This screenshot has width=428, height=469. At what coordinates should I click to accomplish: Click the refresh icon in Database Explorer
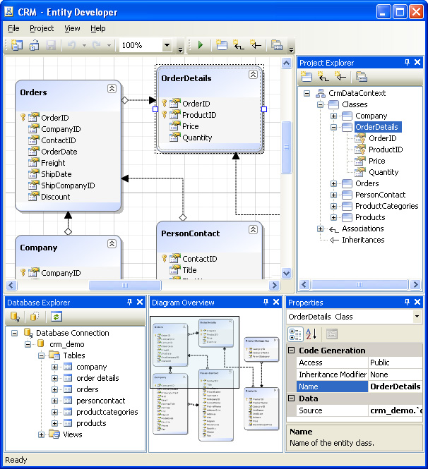pos(56,317)
